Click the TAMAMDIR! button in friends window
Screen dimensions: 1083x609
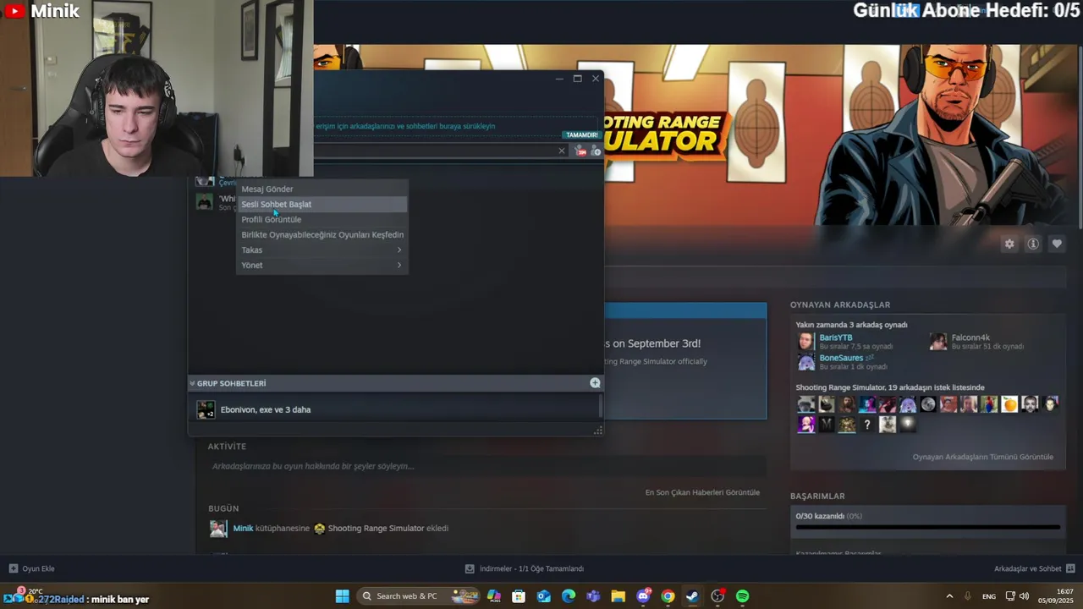[582, 134]
